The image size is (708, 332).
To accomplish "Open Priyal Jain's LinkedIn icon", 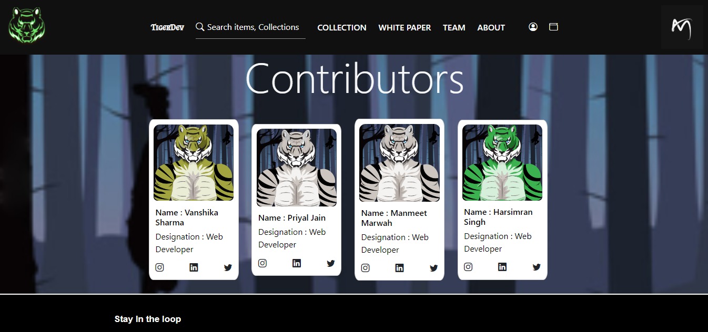I will coord(297,263).
